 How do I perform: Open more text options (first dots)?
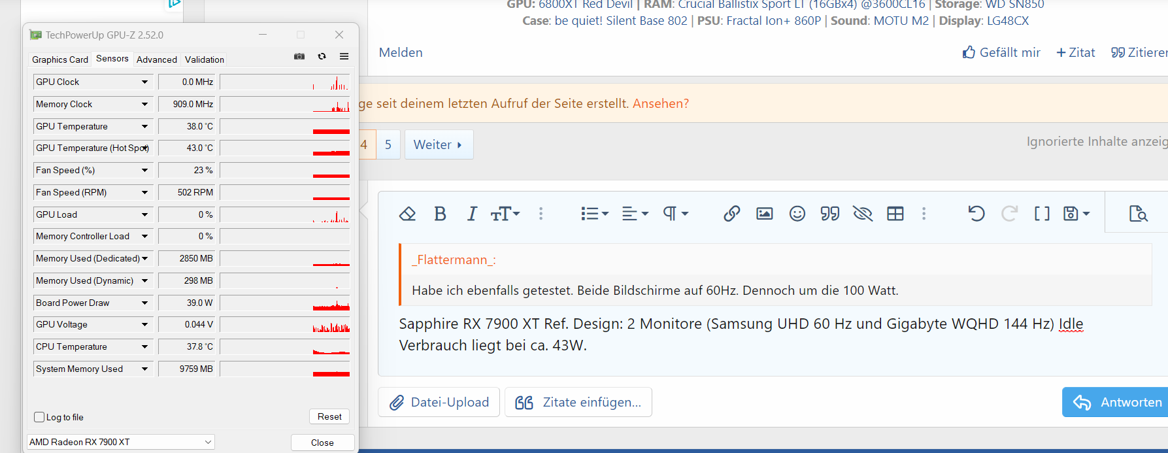[x=541, y=214]
